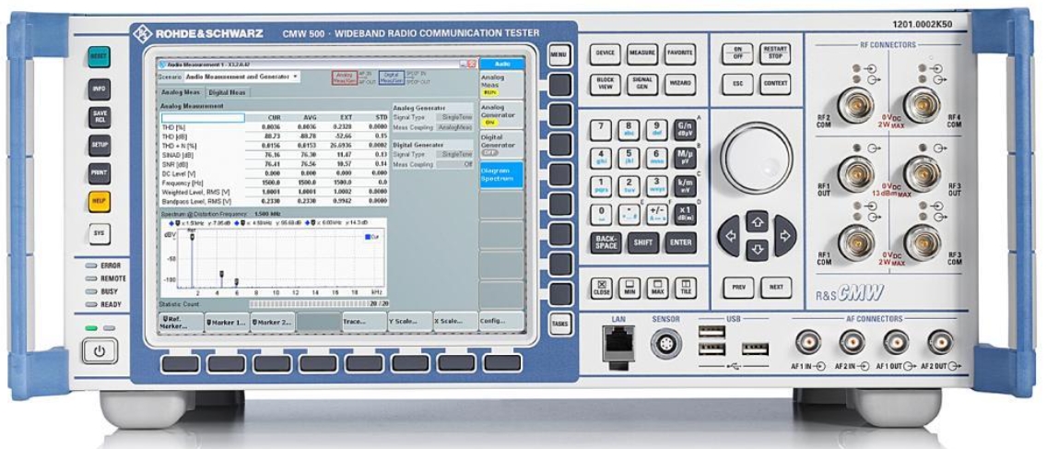Switch to the Analog Meas tab
The width and height of the screenshot is (1047, 449).
(x=181, y=93)
